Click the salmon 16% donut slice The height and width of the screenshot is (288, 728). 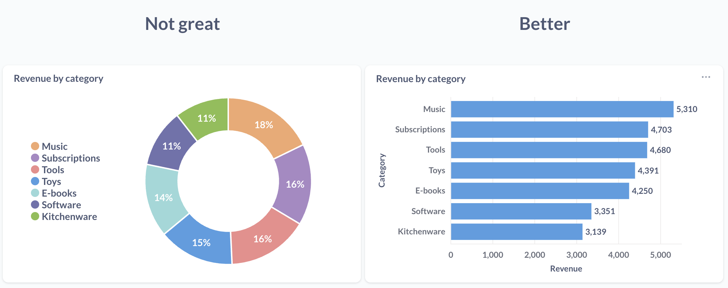pyautogui.click(x=263, y=239)
